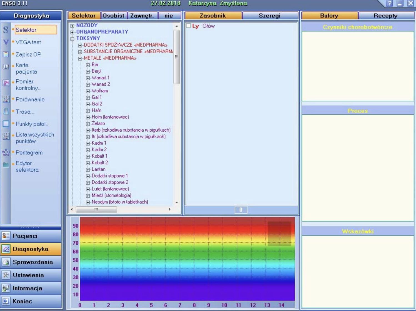Click the Karta pacjenta book icon
Viewport: 416px width, 311px height.
(6, 67)
